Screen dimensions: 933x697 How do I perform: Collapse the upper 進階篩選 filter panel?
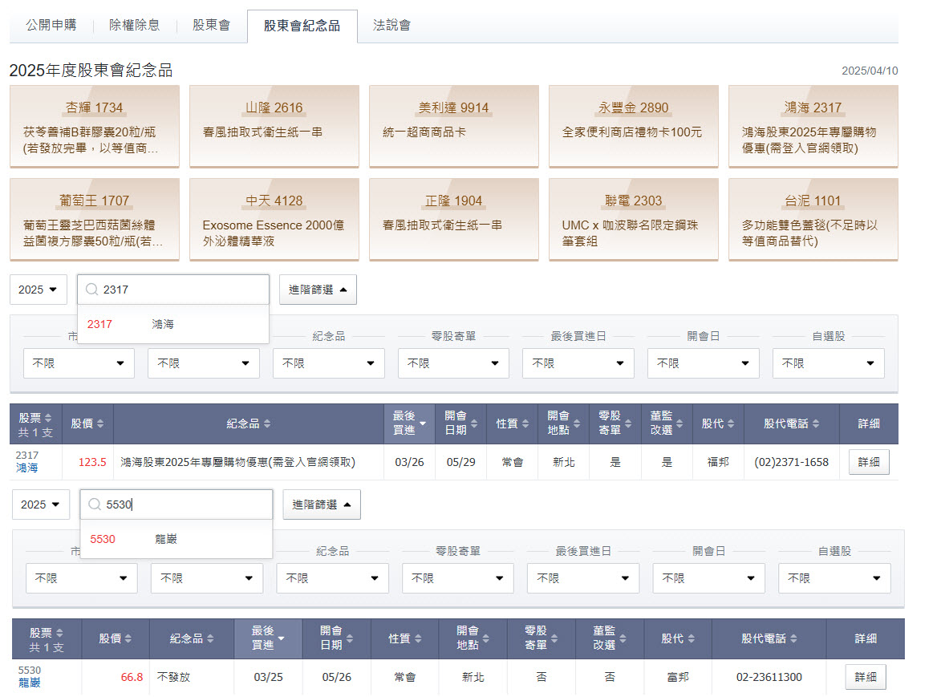tap(318, 290)
